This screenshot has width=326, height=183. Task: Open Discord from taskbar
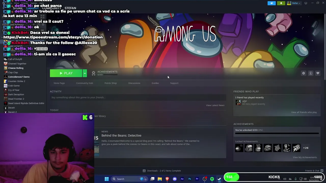click(174, 179)
